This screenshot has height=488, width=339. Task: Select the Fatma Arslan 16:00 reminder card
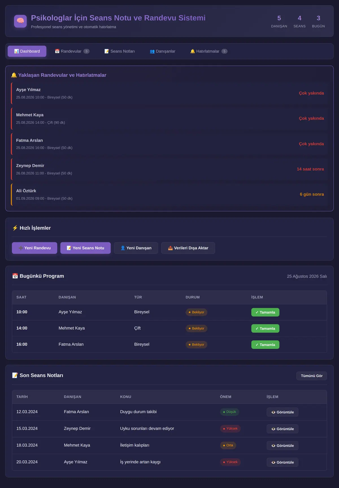click(x=169, y=144)
